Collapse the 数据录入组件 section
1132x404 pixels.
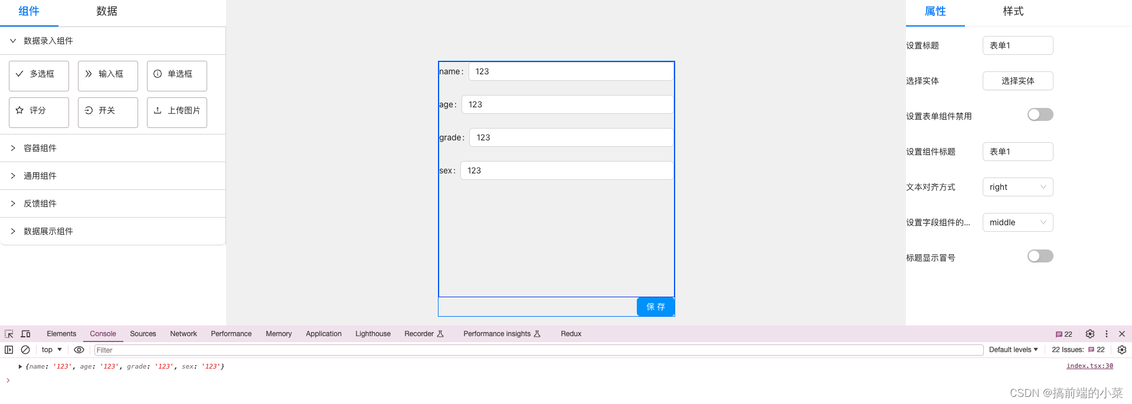(113, 41)
